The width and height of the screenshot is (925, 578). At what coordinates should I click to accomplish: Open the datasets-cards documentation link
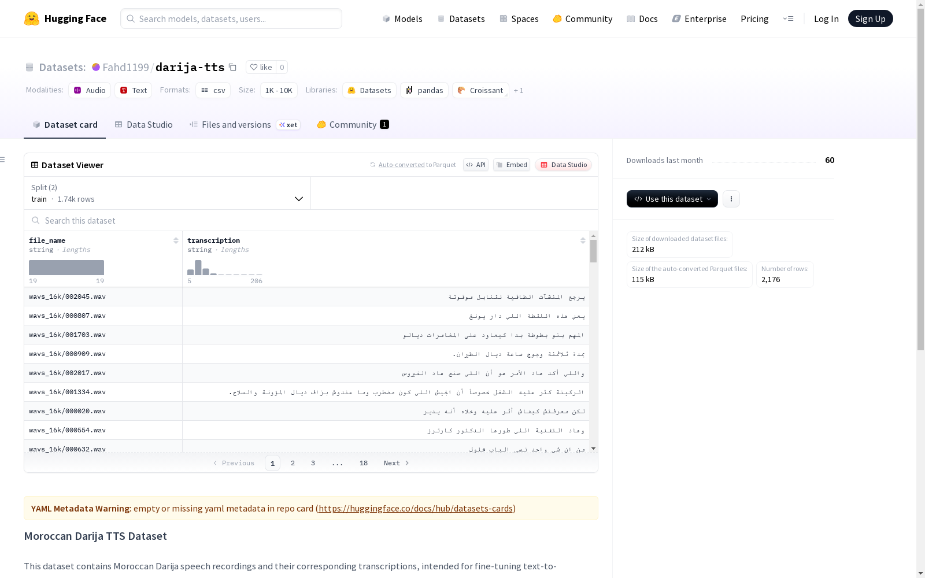(416, 508)
